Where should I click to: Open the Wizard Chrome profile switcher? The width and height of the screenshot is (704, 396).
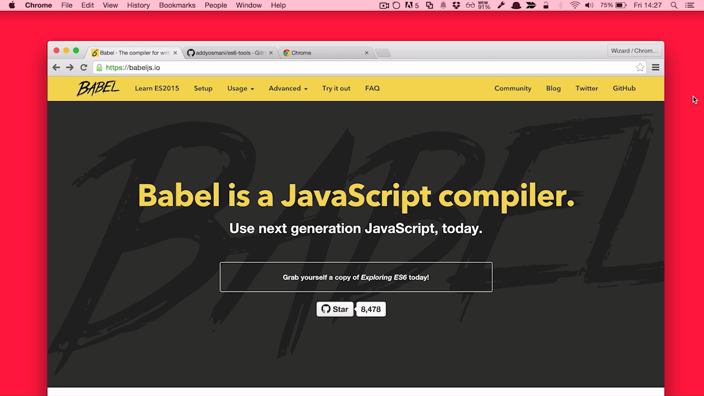[x=634, y=51]
